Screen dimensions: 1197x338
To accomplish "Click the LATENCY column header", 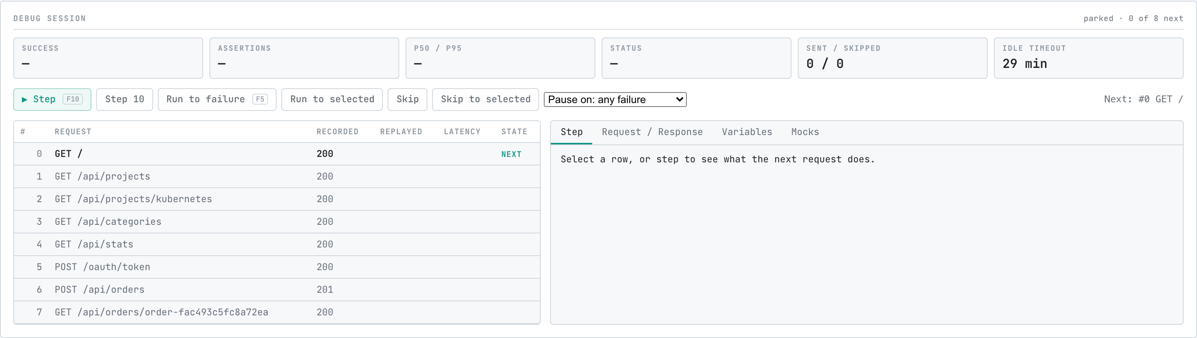I will [x=462, y=132].
